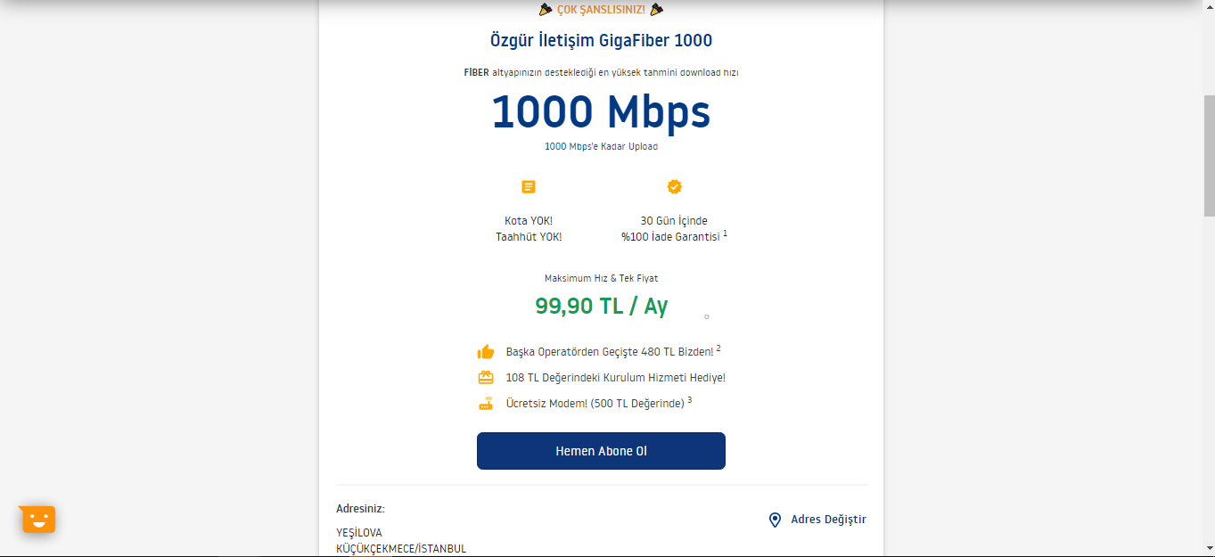Click the 108 TL Kurulum Hizmeti Hediye text

(615, 378)
